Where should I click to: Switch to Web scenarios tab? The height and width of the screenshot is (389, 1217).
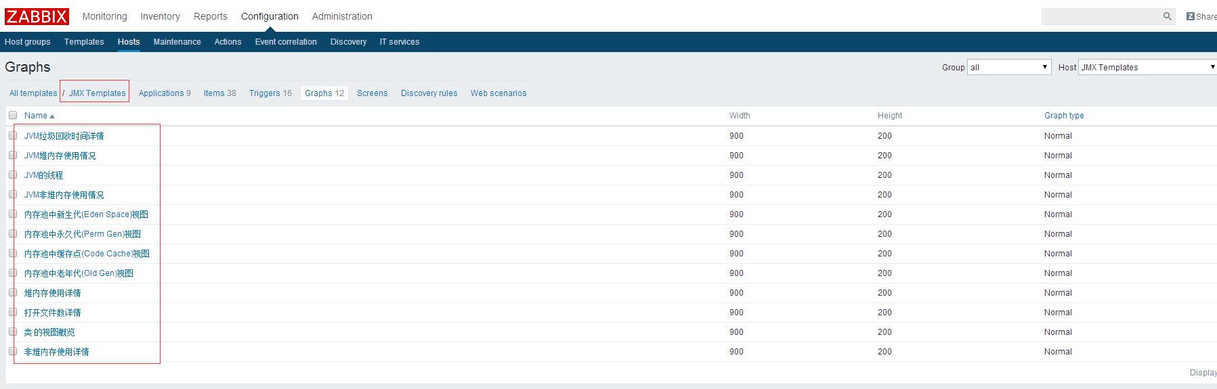click(x=498, y=93)
